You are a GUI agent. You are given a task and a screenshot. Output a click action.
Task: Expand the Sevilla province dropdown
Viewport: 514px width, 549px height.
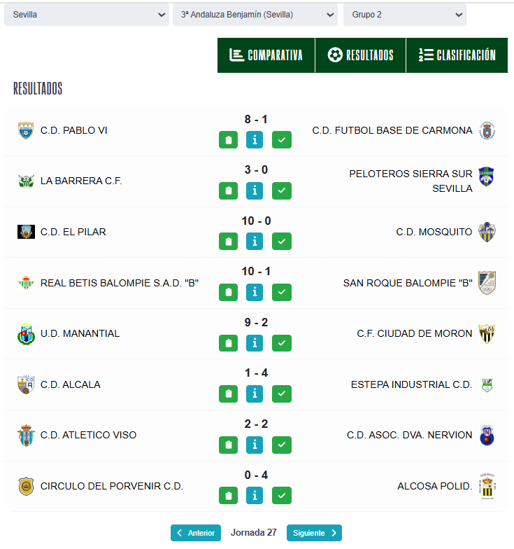(87, 15)
